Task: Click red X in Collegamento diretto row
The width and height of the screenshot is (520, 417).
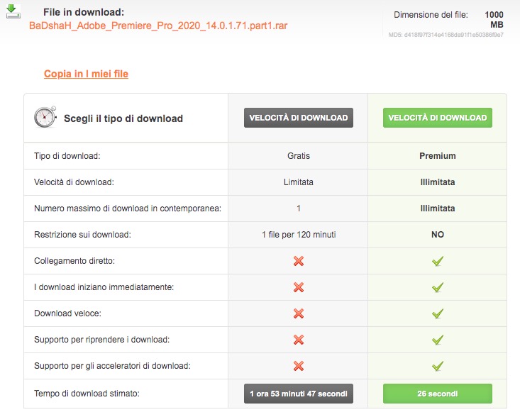Action: point(298,261)
